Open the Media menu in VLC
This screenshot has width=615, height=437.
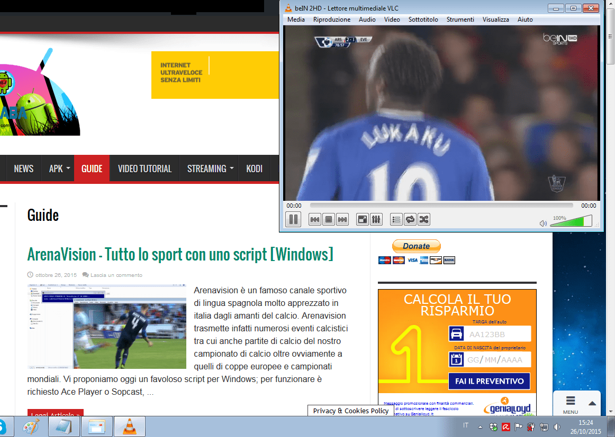(296, 20)
